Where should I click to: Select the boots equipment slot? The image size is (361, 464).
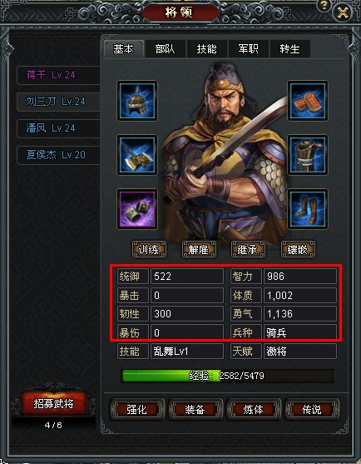tap(308, 209)
